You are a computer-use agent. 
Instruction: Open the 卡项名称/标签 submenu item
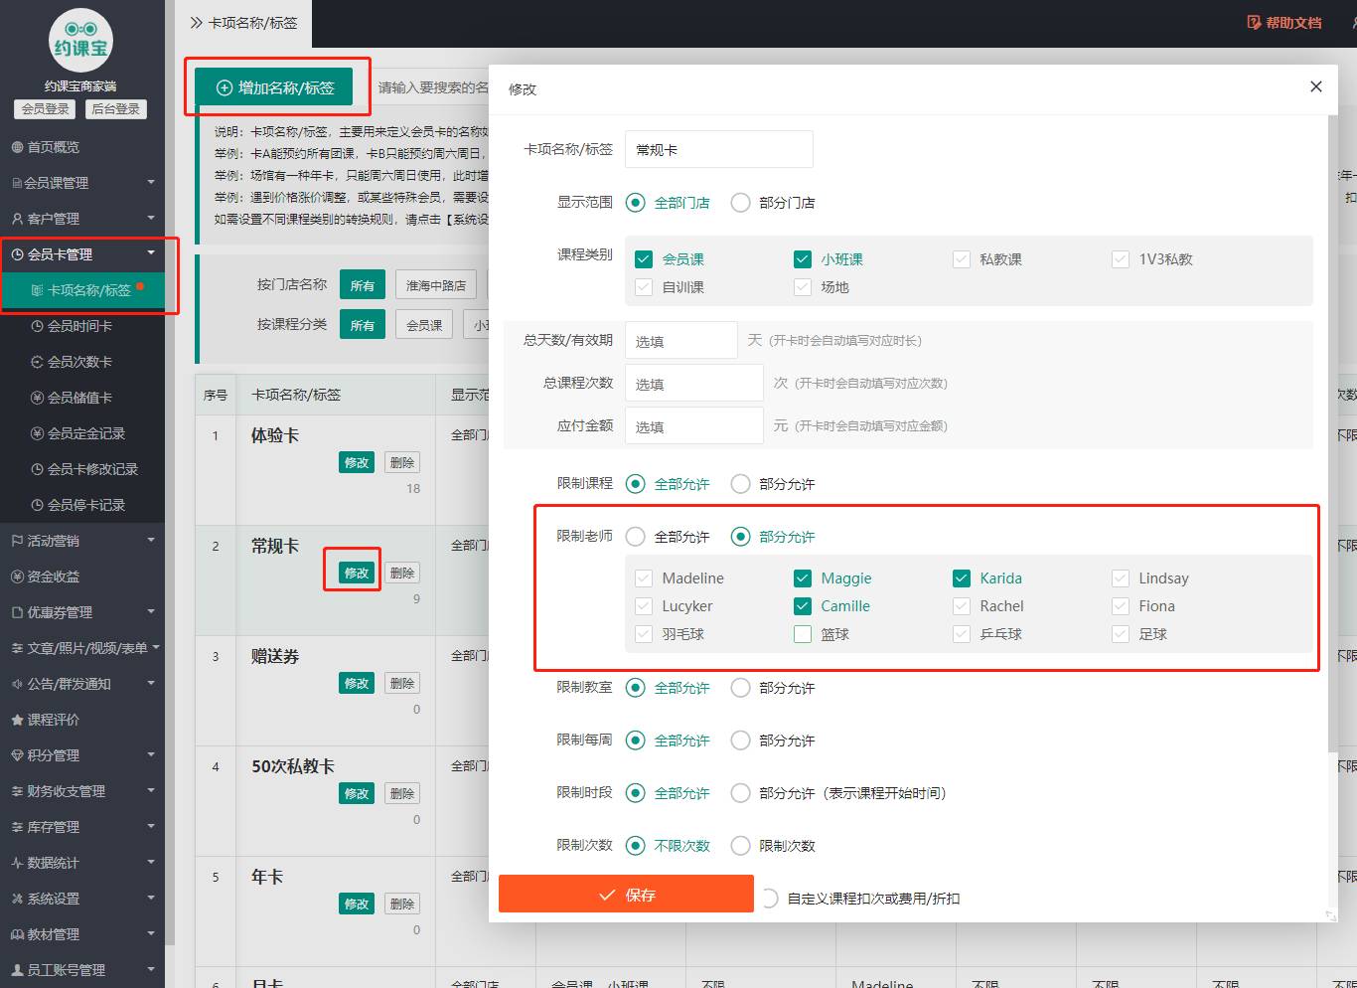[82, 290]
